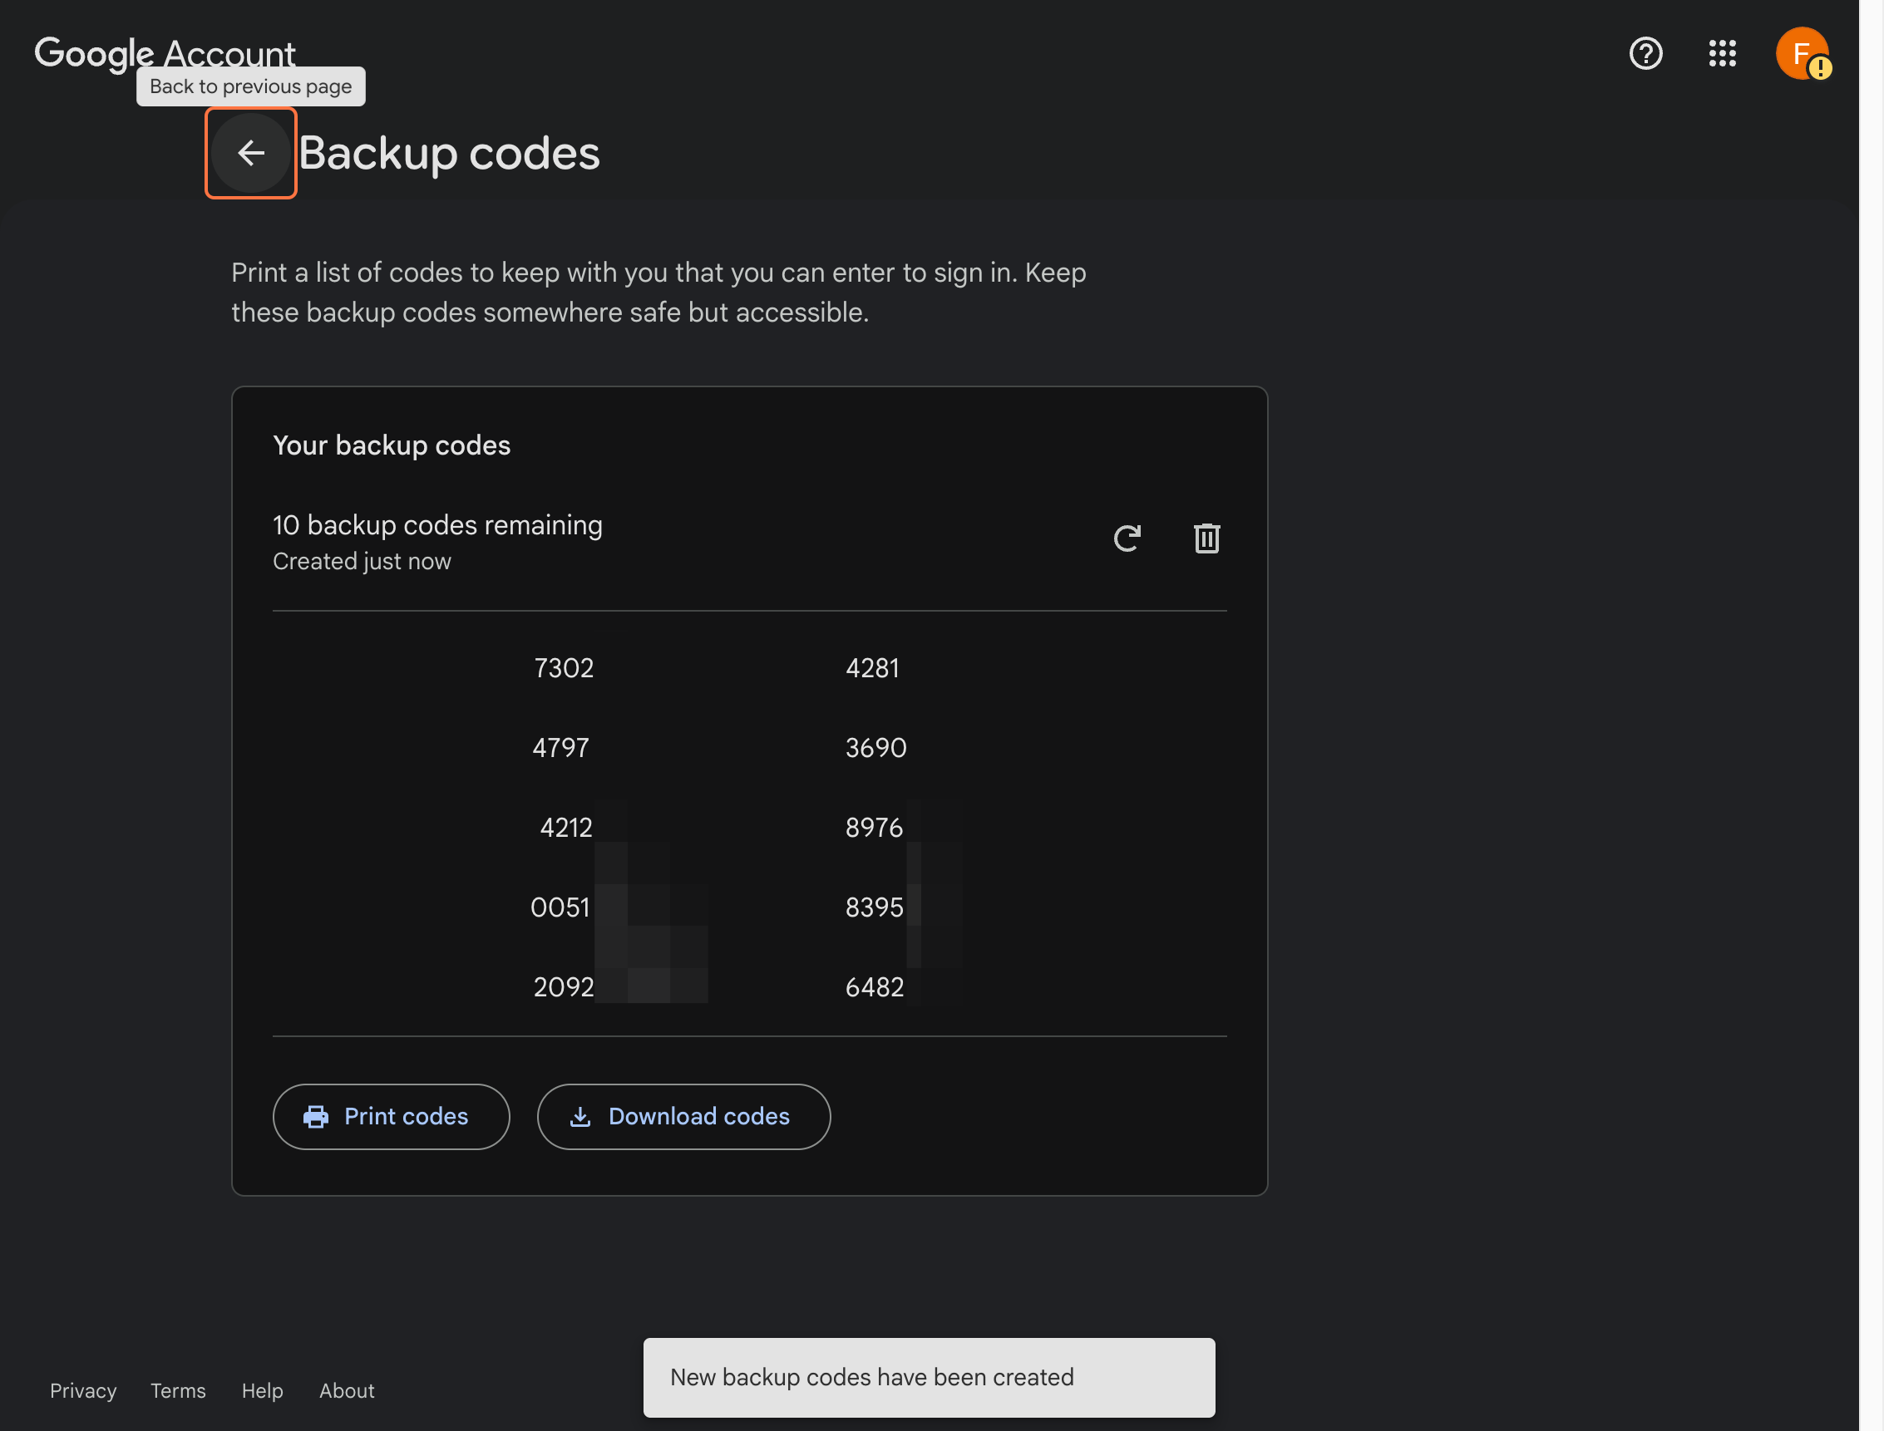The height and width of the screenshot is (1431, 1884).
Task: Delete backup codes using the trash icon
Action: pyautogui.click(x=1206, y=538)
